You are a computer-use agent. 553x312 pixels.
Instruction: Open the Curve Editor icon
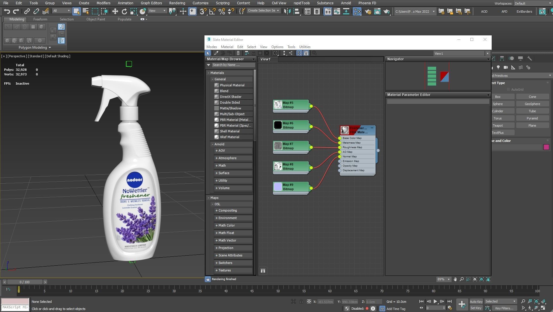[337, 11]
